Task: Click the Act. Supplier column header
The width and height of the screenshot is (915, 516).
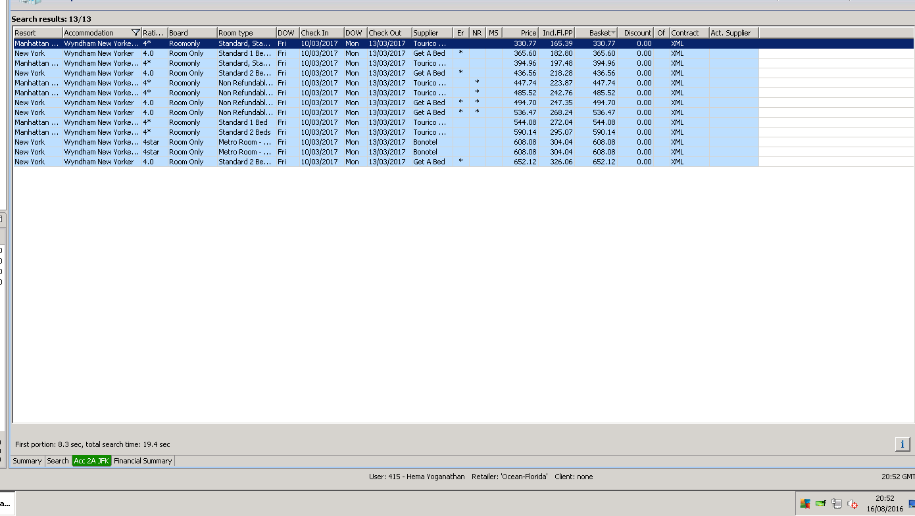Action: coord(734,33)
